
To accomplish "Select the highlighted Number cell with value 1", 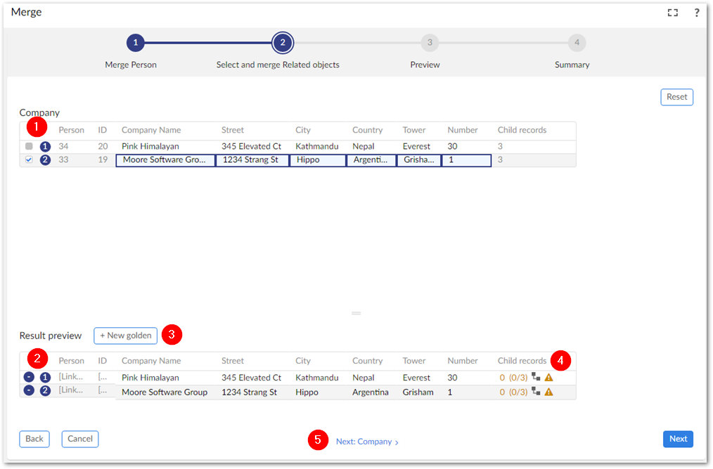I will [x=466, y=160].
